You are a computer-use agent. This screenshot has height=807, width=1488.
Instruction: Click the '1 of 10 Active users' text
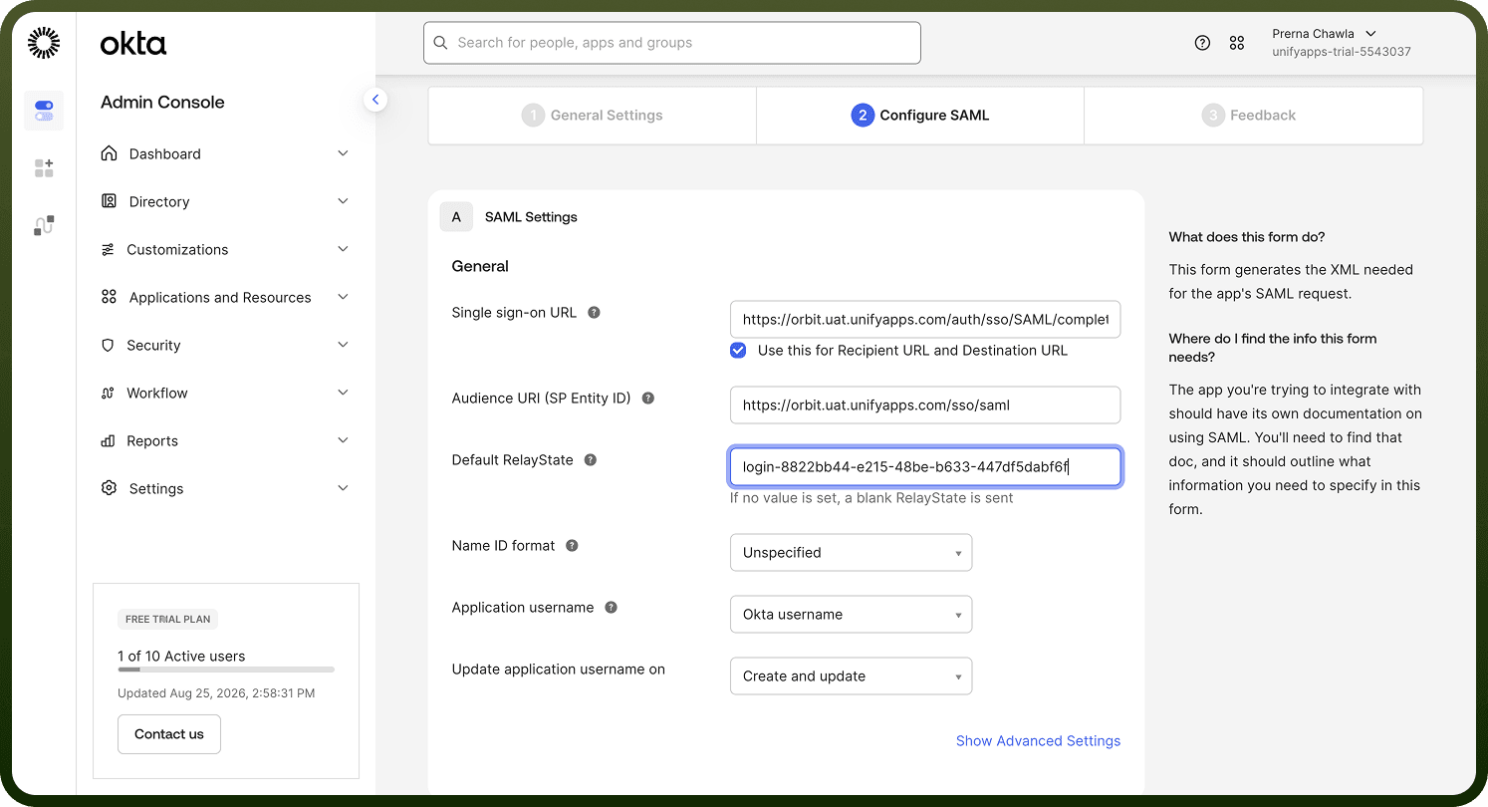click(181, 657)
